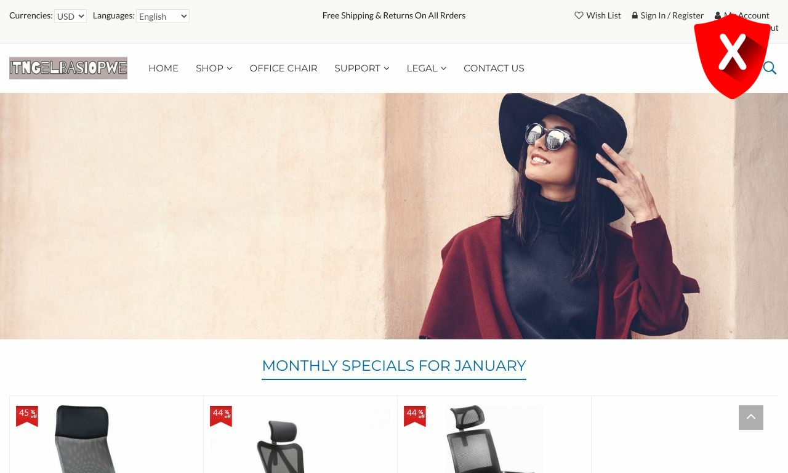
Task: Click the search magnifier icon
Action: click(770, 68)
